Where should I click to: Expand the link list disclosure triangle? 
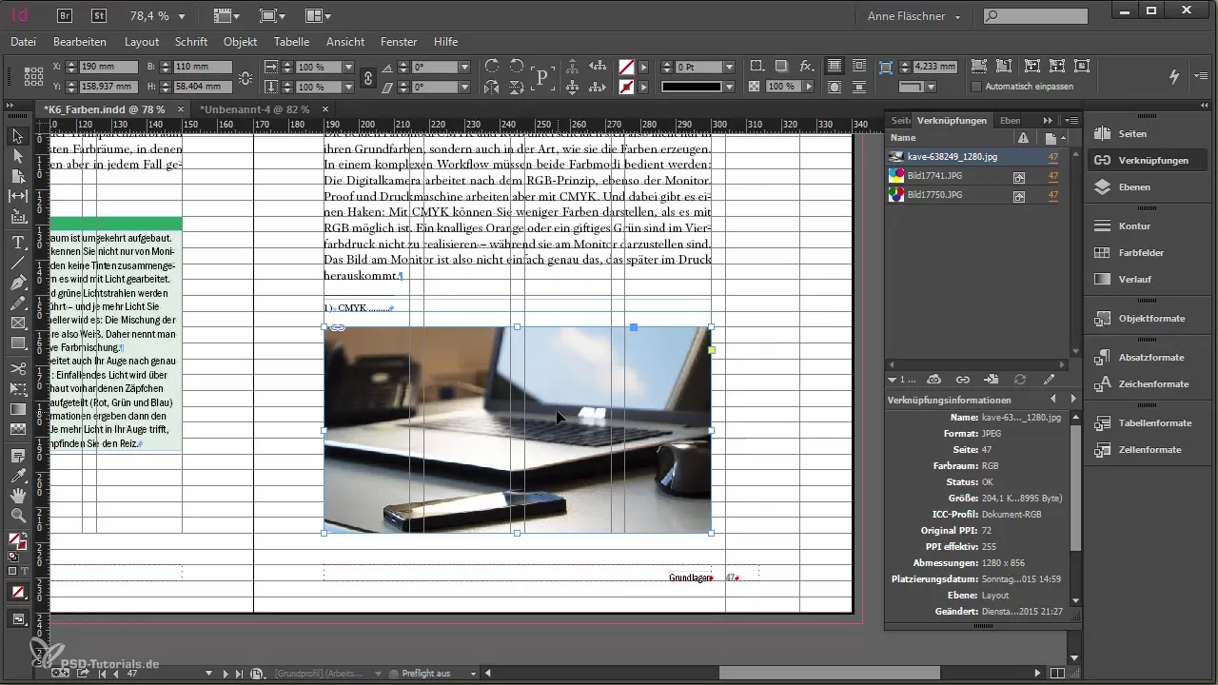pos(892,380)
